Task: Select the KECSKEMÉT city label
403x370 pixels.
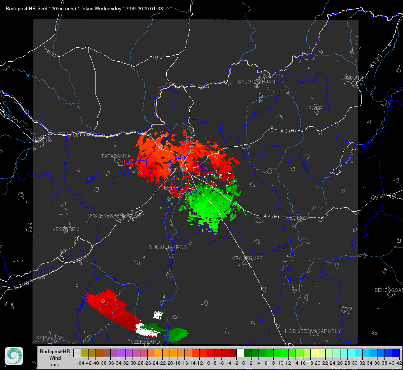Action: coord(247,259)
